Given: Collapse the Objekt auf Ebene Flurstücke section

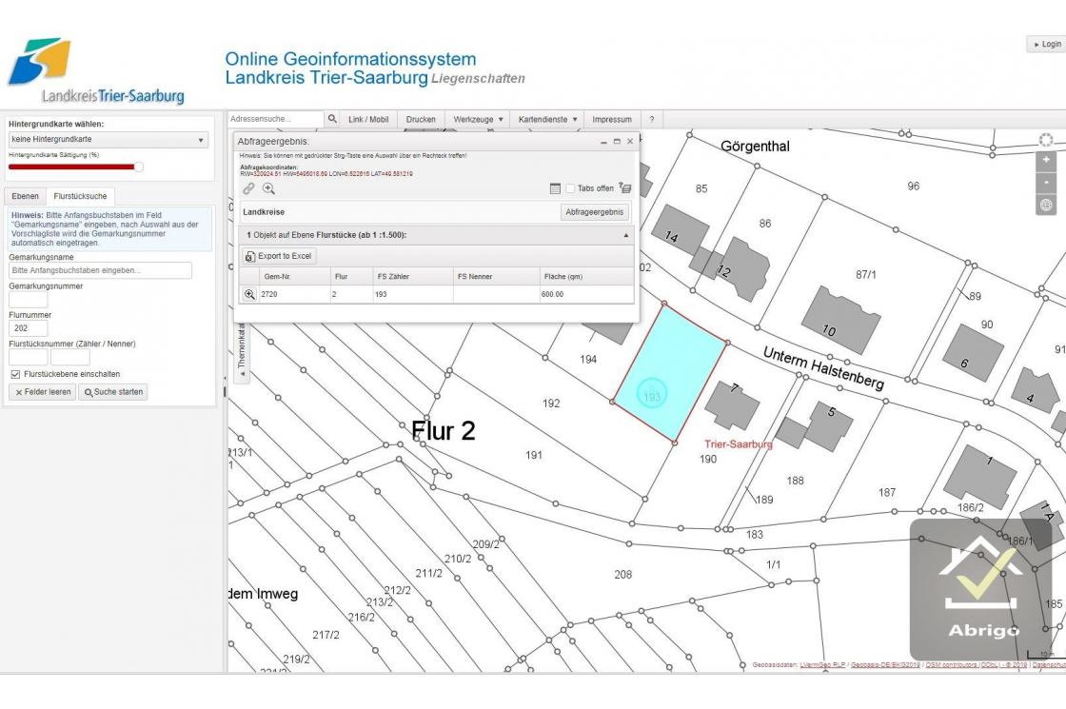Looking at the screenshot, I should pos(626,235).
